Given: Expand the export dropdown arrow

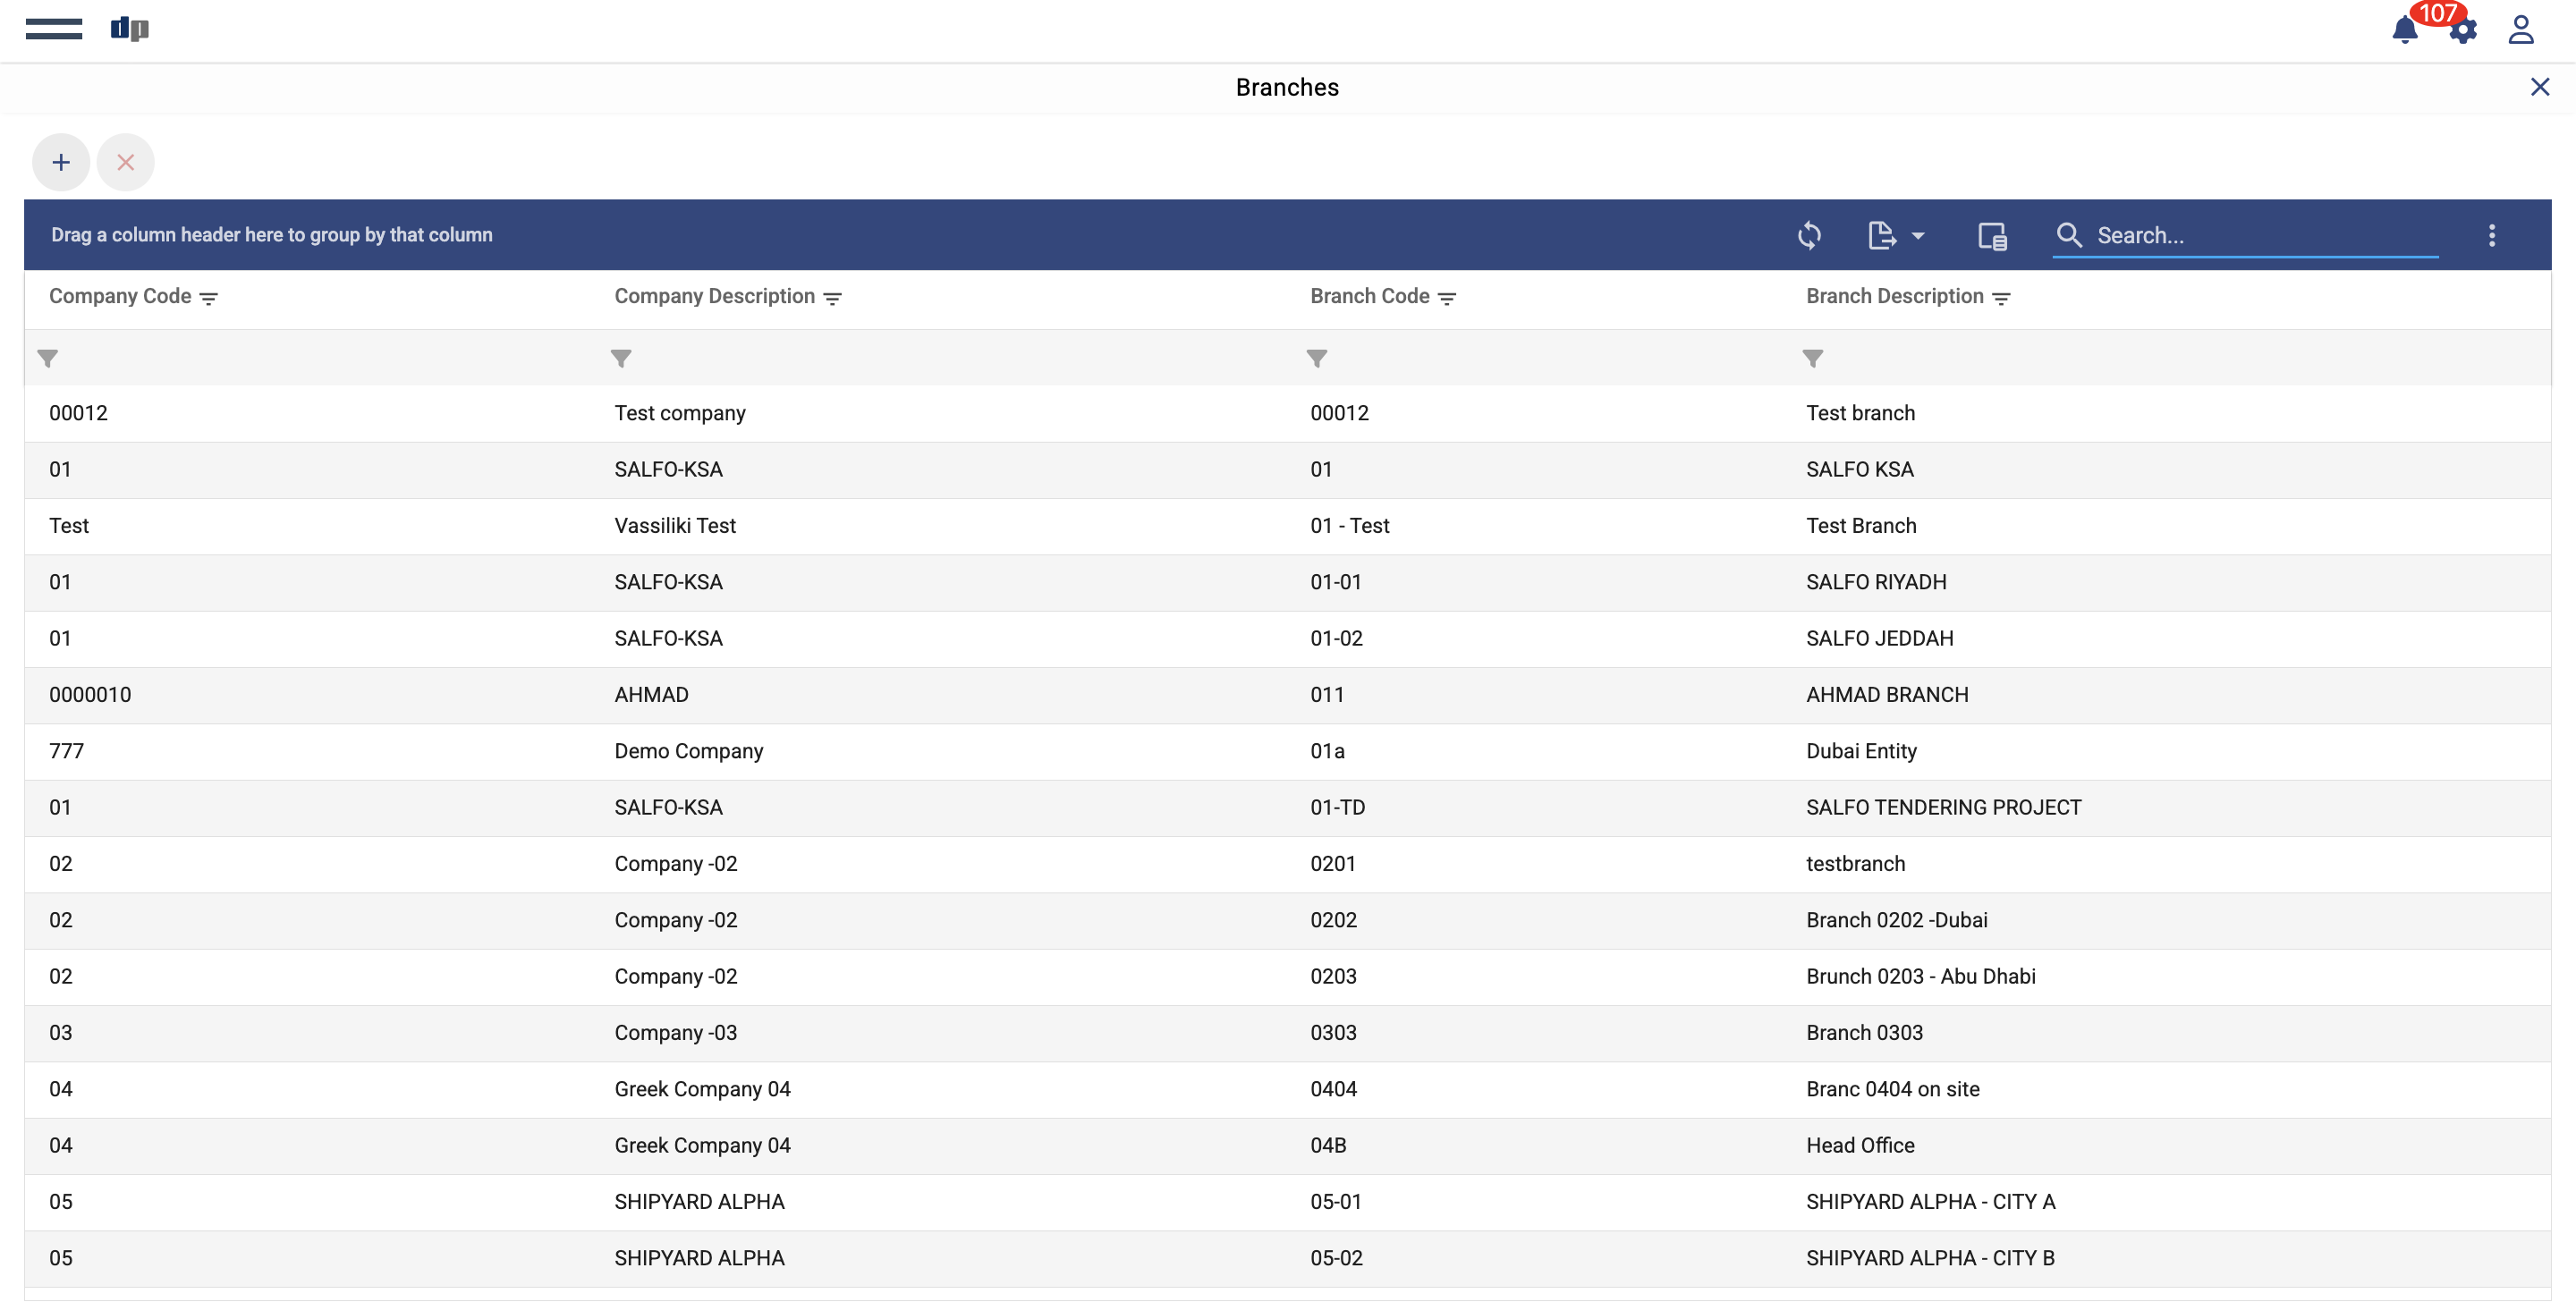Looking at the screenshot, I should pos(1917,236).
